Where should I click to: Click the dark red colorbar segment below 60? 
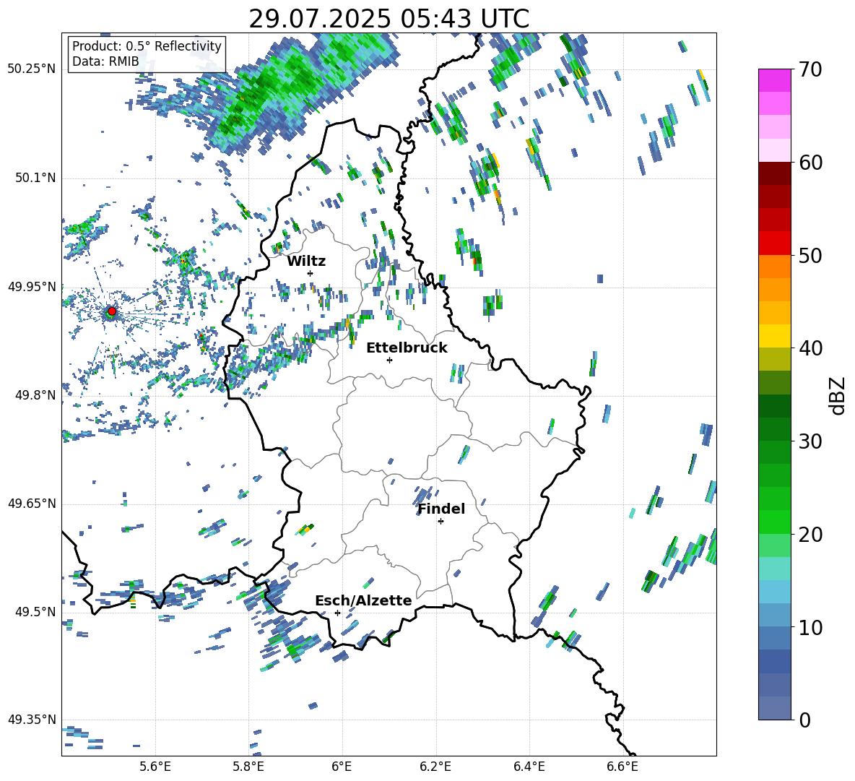tap(774, 173)
